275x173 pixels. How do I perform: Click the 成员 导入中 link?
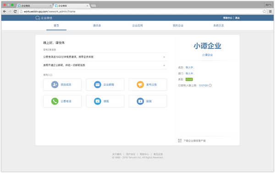190,67
